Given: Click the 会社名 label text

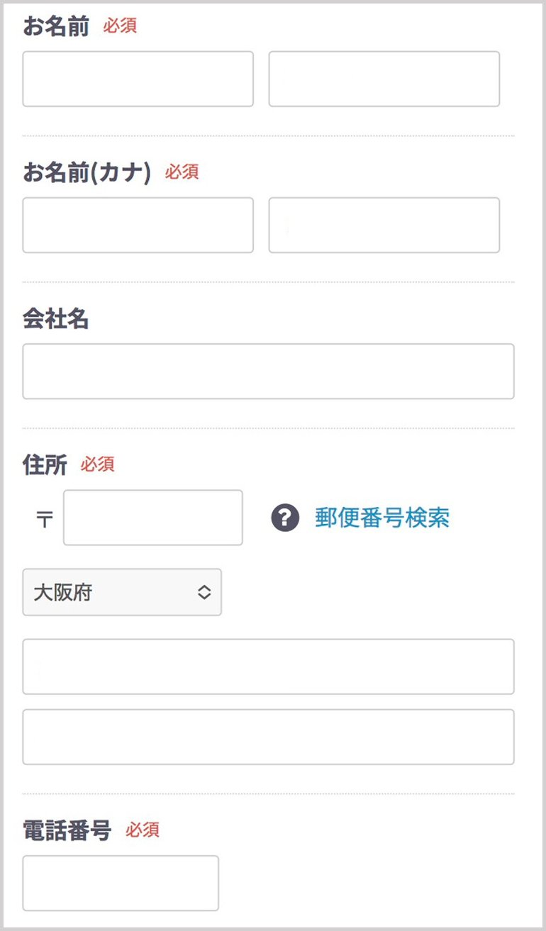Looking at the screenshot, I should point(56,319).
